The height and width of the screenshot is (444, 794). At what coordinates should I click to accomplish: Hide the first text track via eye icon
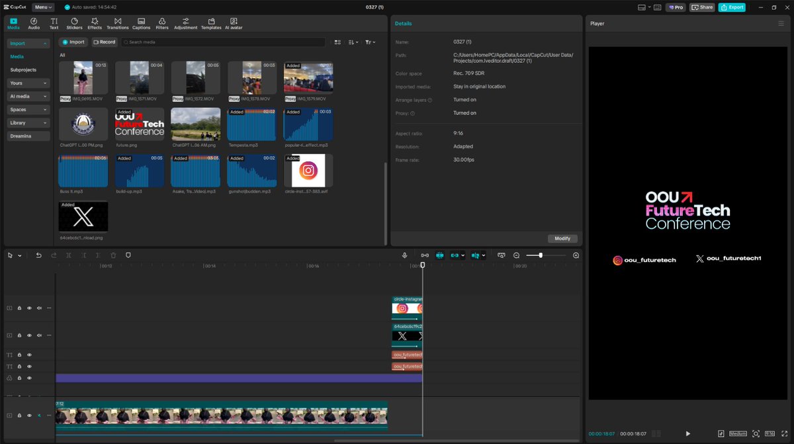pos(29,355)
